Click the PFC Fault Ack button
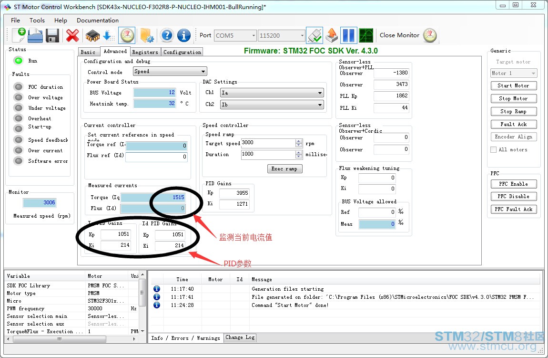This screenshot has height=358, width=548. coord(513,209)
